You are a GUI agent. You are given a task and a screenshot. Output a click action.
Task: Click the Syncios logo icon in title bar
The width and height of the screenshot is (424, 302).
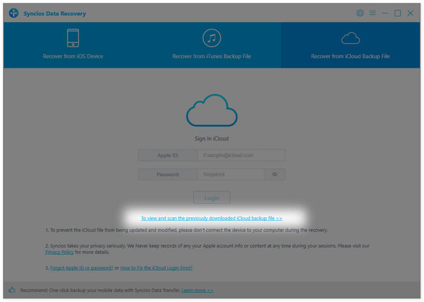coord(13,13)
